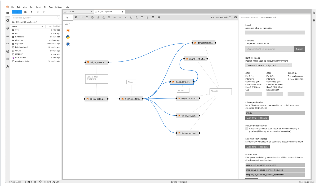Sort files by Name column header

pyautogui.click(x=15, y=26)
